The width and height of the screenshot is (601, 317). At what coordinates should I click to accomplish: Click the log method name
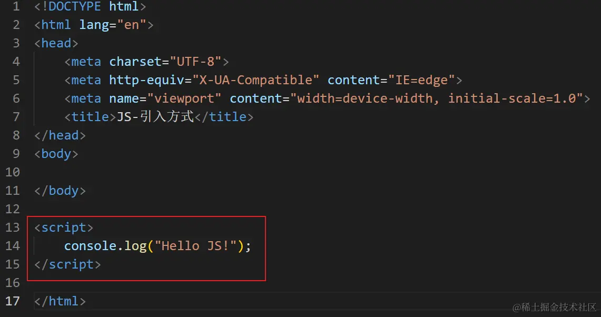click(135, 246)
